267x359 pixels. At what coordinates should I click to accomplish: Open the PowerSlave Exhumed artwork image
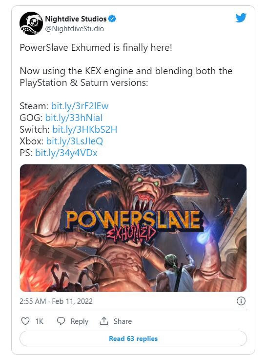pos(133,228)
